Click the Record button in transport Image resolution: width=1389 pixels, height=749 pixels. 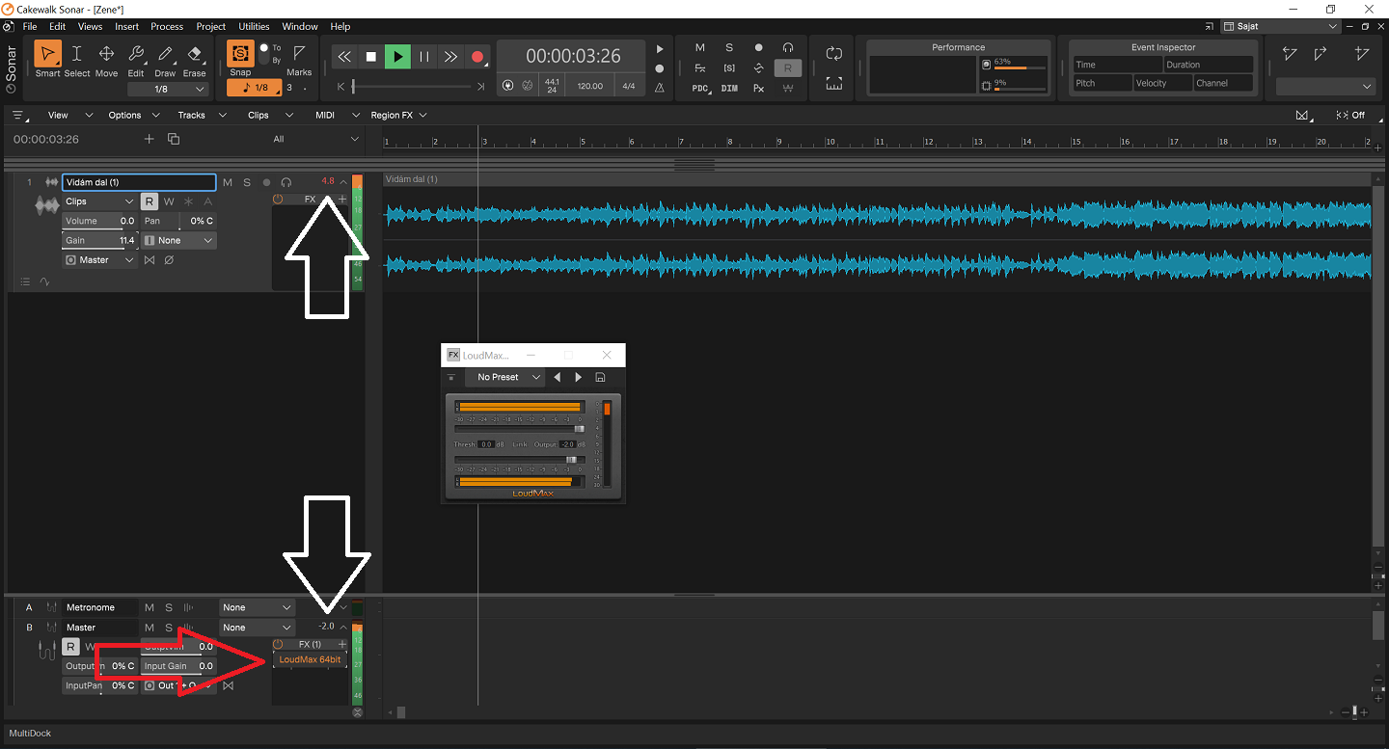[477, 57]
